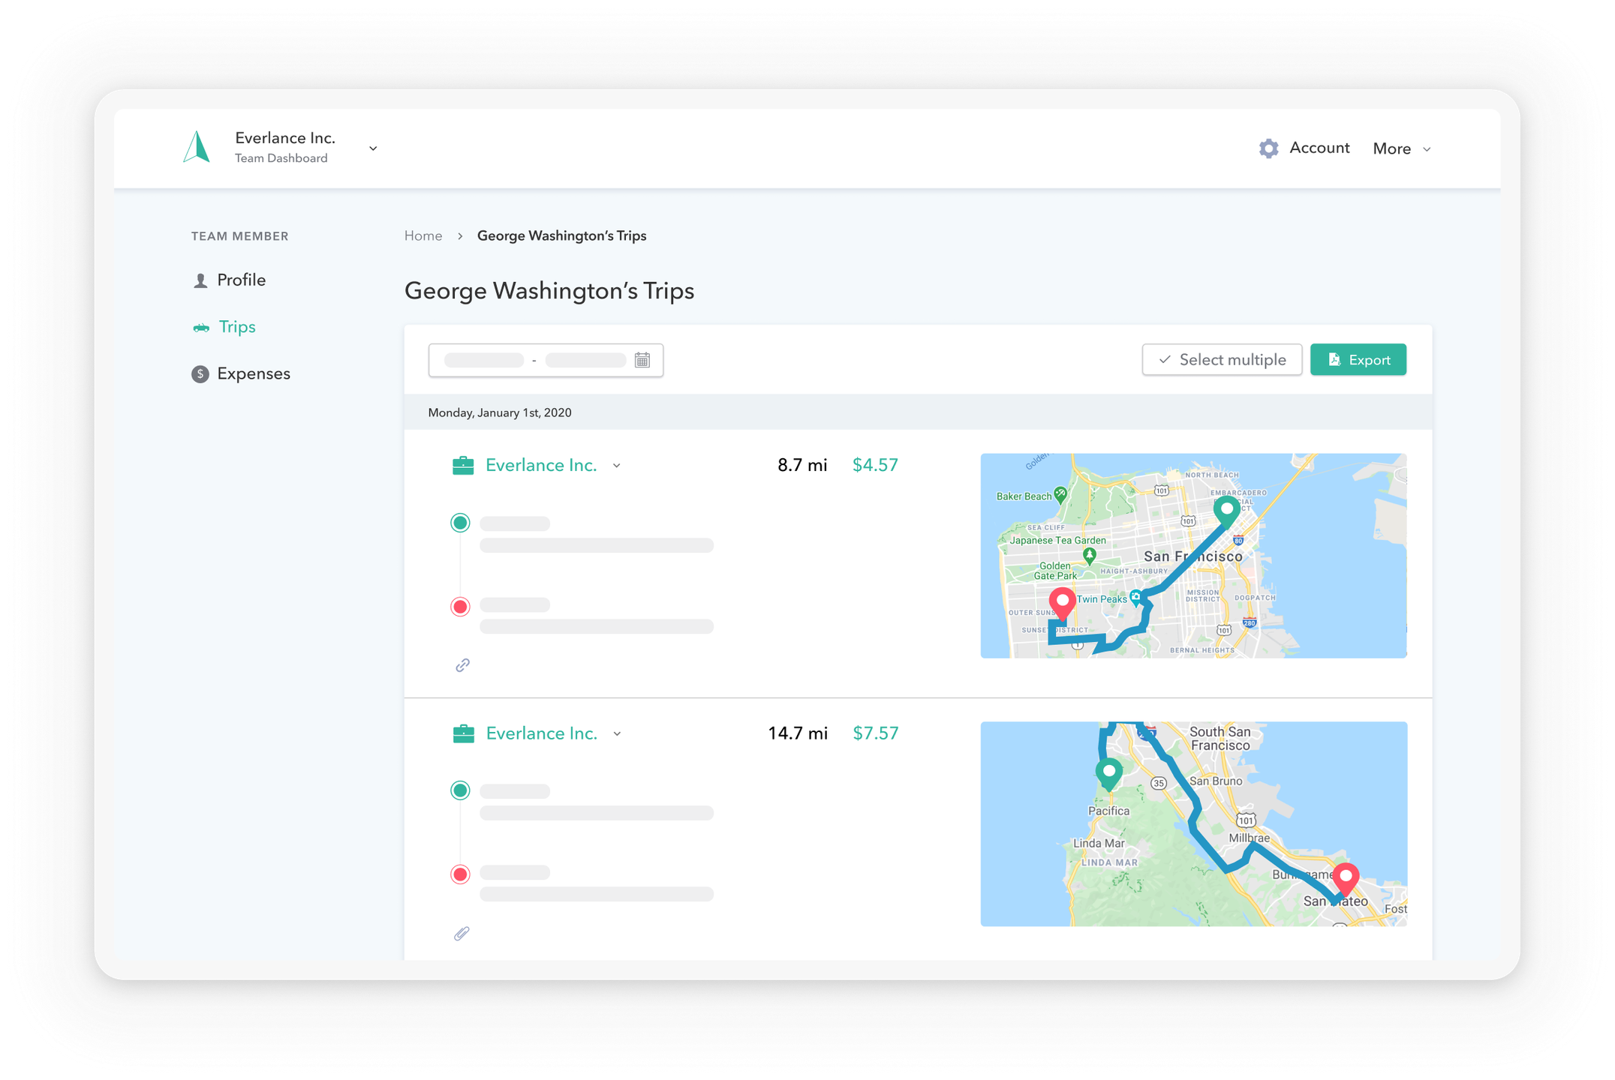Open the calendar date picker icon

(642, 361)
